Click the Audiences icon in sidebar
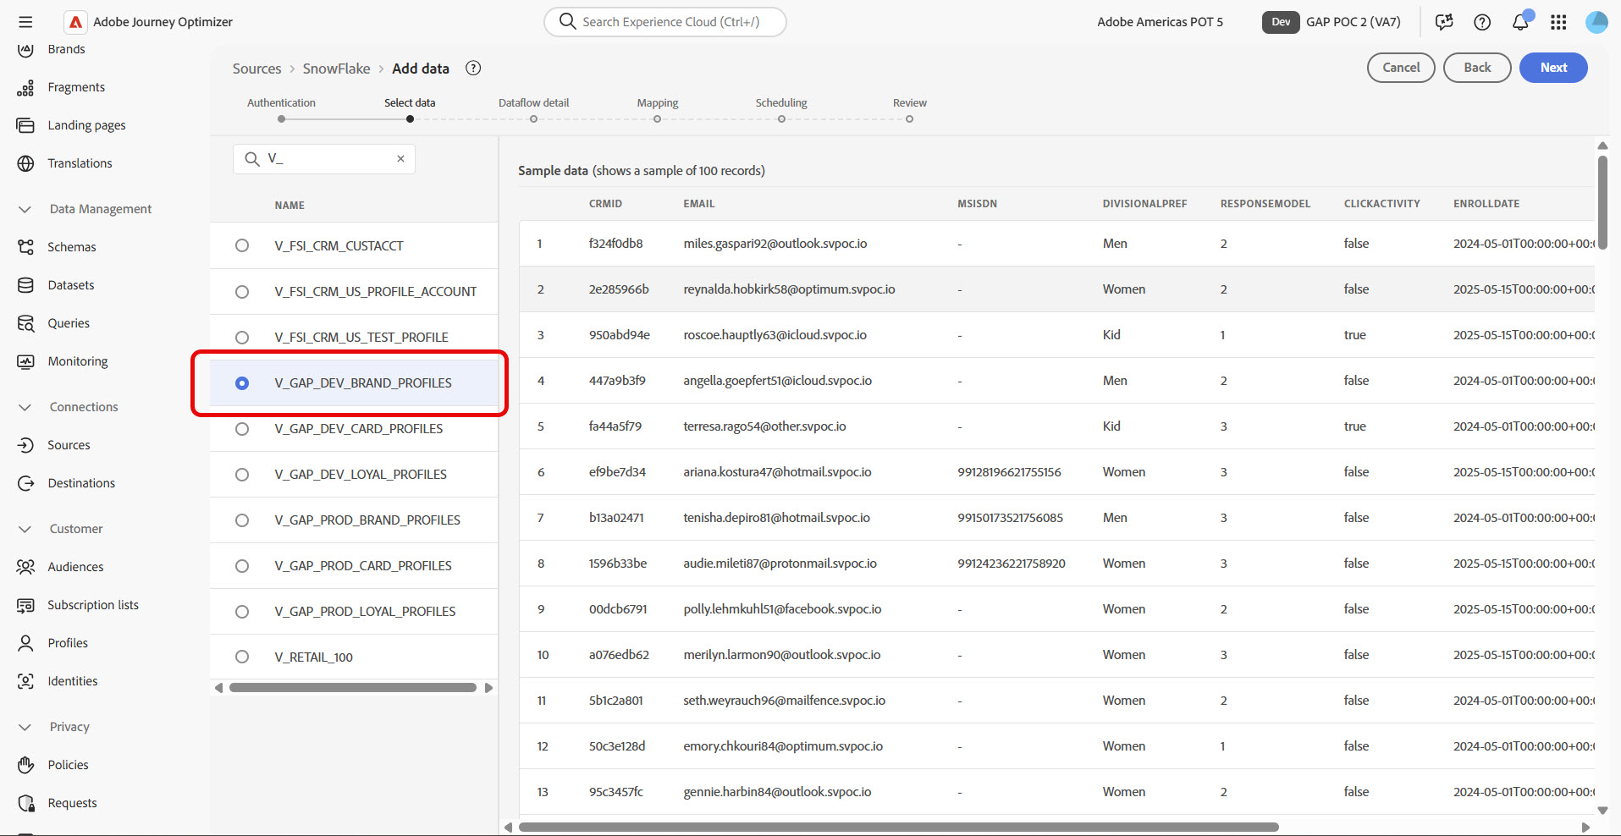 pos(26,567)
